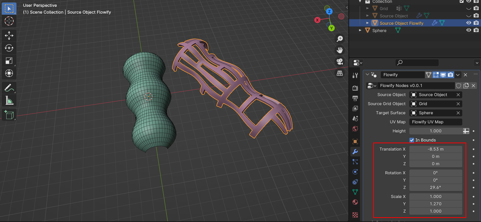
Task: Select the Add Cube tool
Action: [x=9, y=115]
